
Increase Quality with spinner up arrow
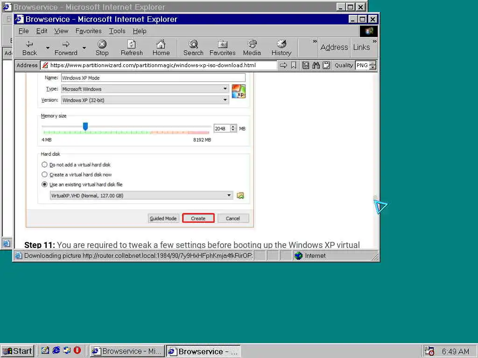point(373,63)
